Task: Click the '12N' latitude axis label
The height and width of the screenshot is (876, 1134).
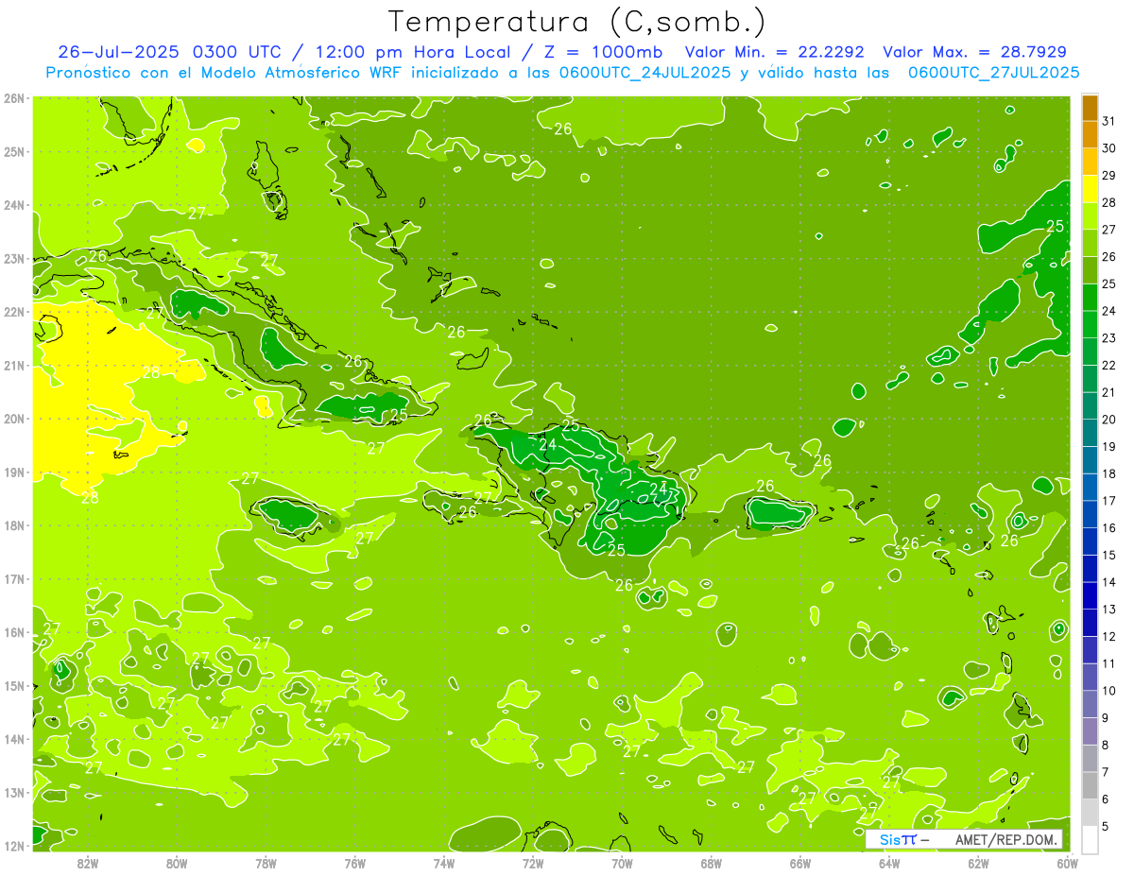Action: pyautogui.click(x=14, y=846)
